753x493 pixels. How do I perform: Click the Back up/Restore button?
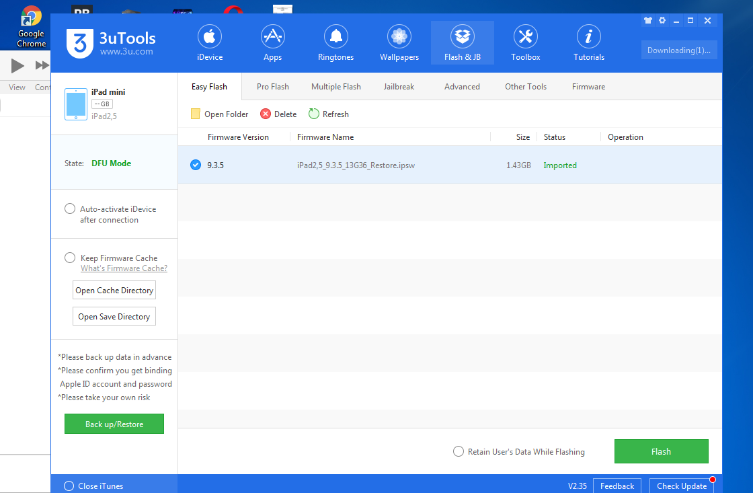pos(114,424)
